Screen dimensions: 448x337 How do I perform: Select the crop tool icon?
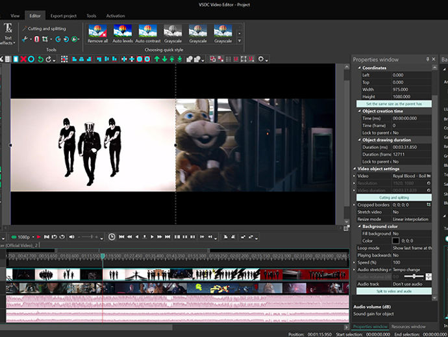45,39
